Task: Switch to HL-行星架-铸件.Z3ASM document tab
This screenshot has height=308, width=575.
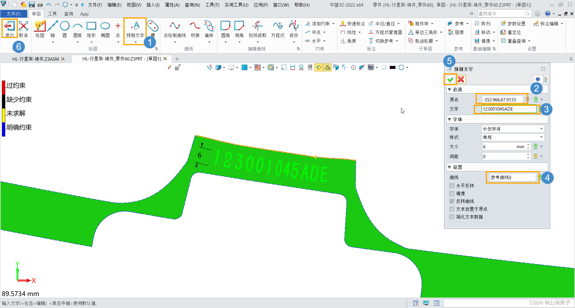Action: [x=36, y=59]
